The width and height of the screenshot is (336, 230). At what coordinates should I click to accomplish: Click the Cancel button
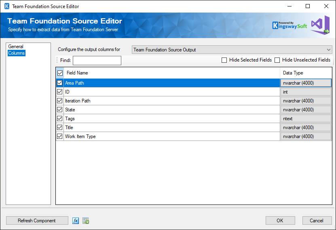[317, 221]
